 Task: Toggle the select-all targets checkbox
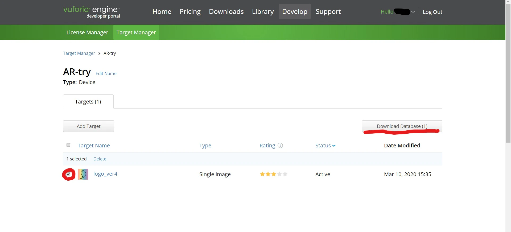(x=68, y=145)
